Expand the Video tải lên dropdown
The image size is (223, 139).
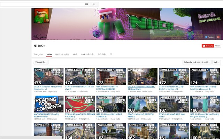point(41,62)
